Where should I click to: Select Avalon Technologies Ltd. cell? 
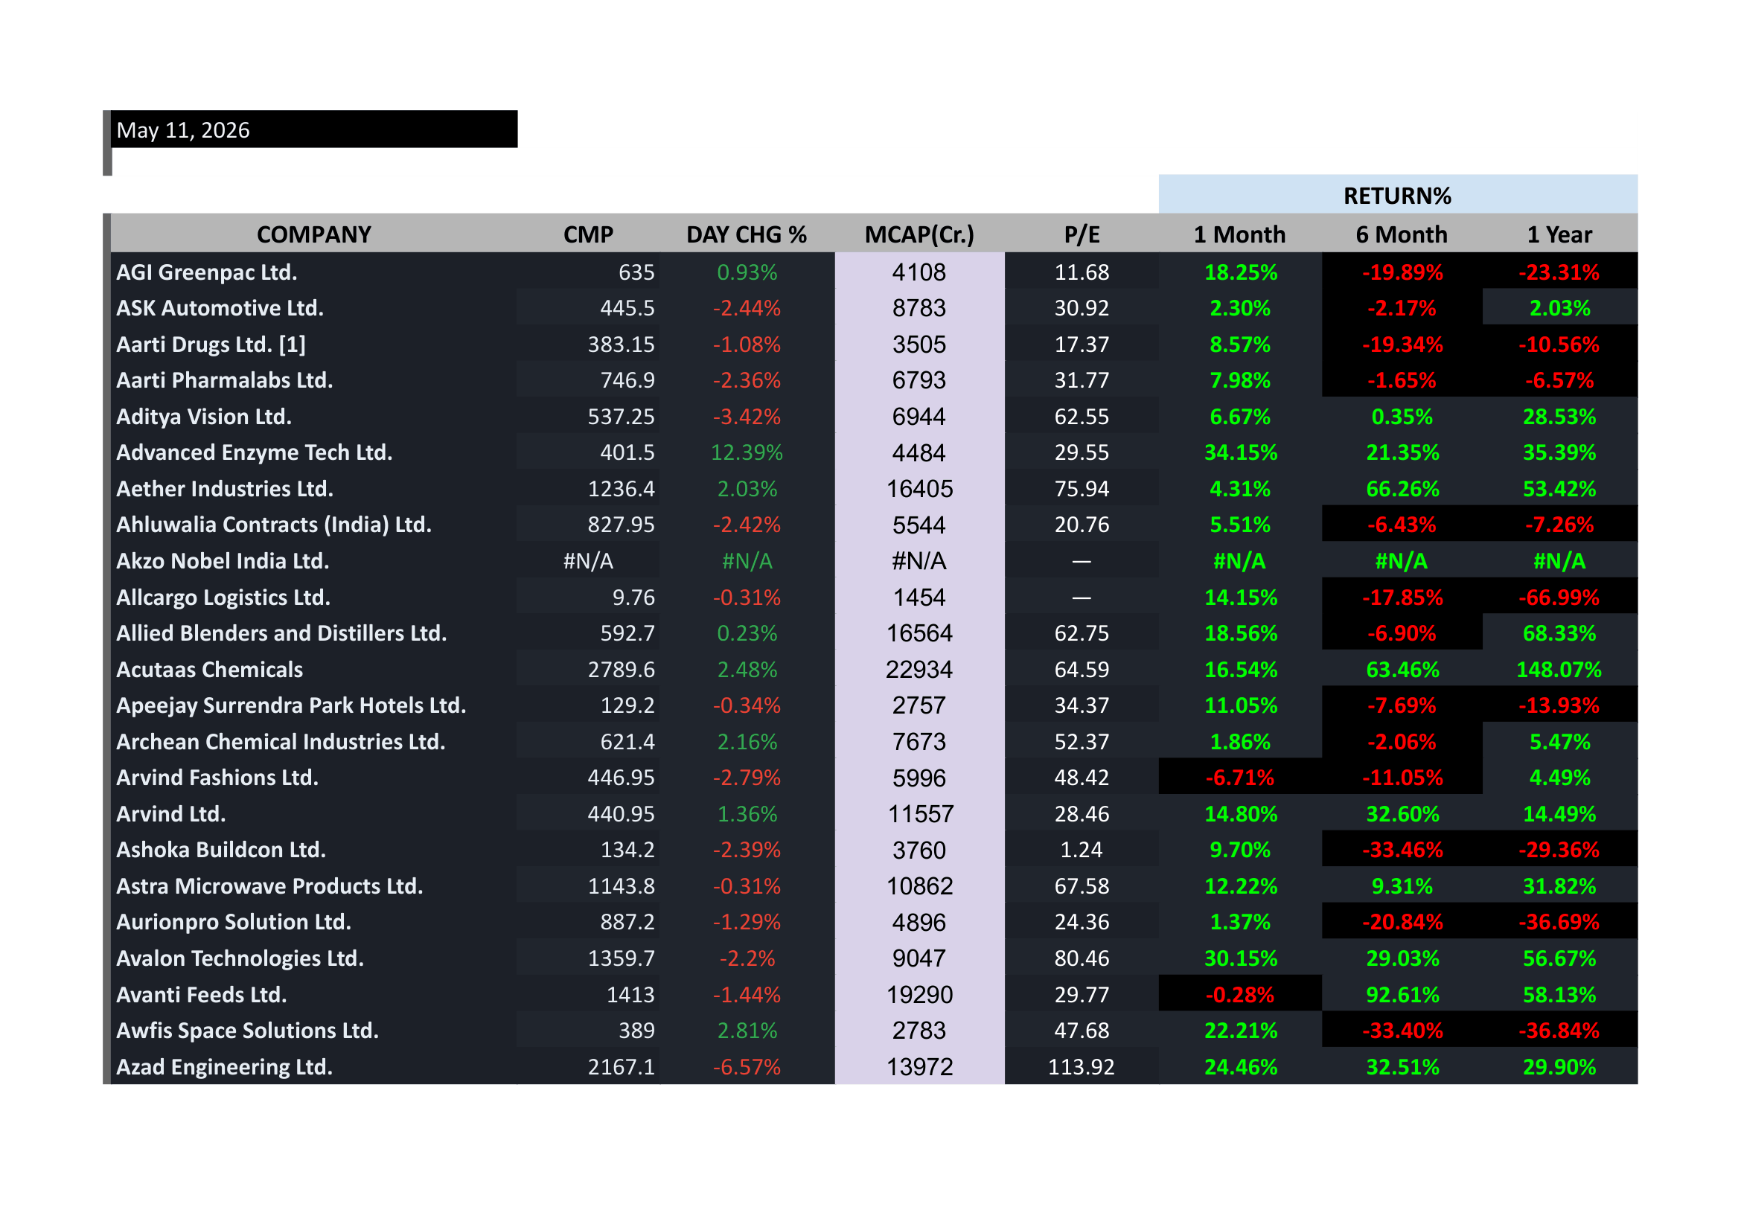[240, 958]
